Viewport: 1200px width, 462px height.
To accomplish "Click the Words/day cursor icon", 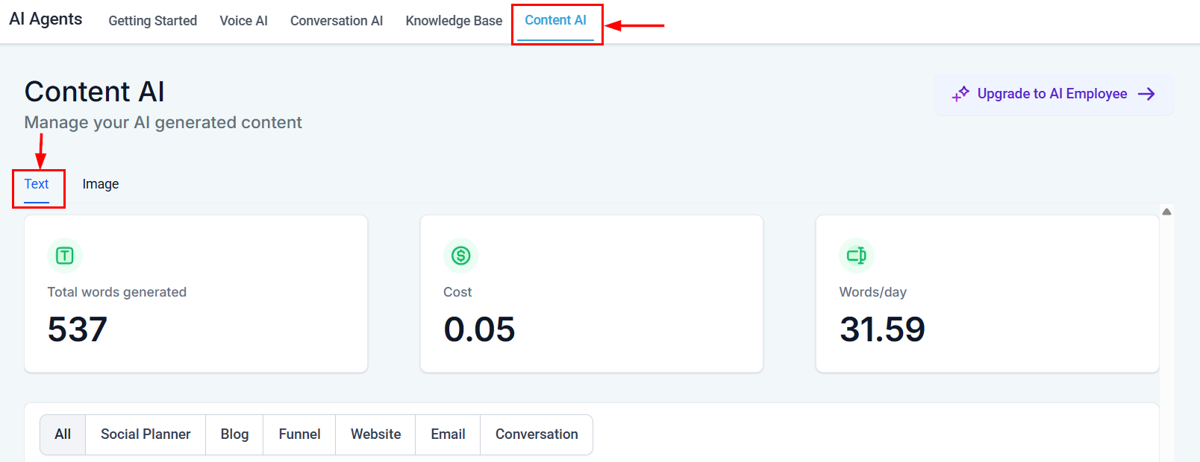I will [856, 255].
